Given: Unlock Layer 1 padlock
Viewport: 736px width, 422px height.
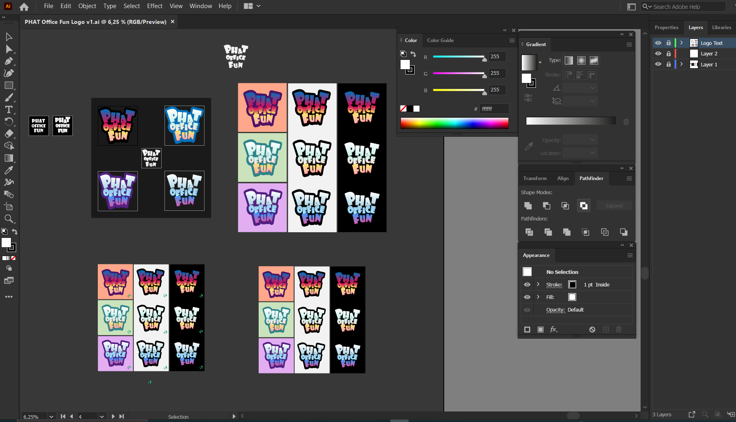Looking at the screenshot, I should click(669, 64).
